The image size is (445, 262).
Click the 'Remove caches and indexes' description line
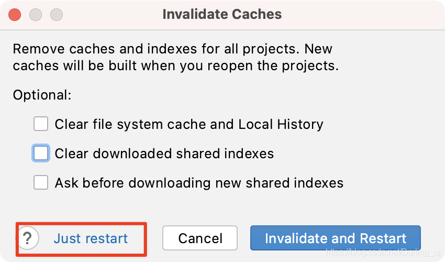click(172, 49)
